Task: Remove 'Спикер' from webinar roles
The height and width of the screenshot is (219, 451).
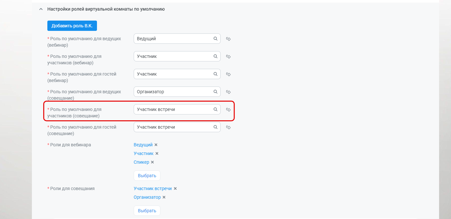Action: 152,162
